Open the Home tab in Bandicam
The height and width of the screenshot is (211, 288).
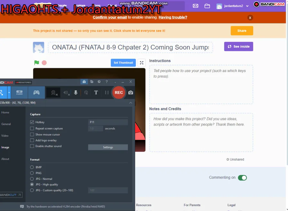[5, 113]
